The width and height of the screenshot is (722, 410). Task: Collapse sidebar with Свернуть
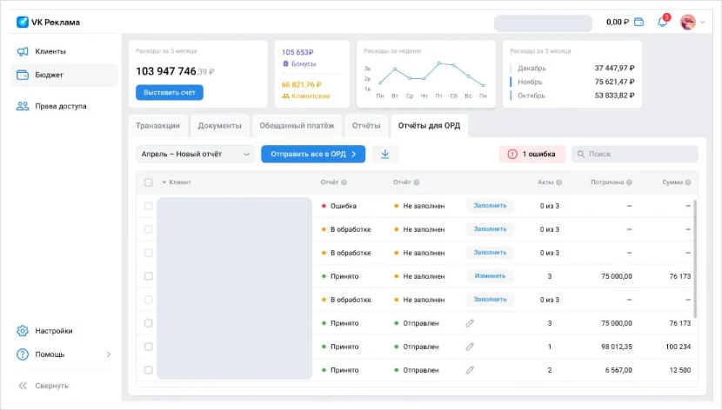point(43,386)
